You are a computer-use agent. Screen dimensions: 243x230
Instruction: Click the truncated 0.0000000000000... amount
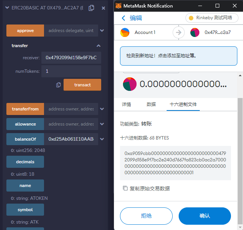pyautogui.click(x=183, y=84)
